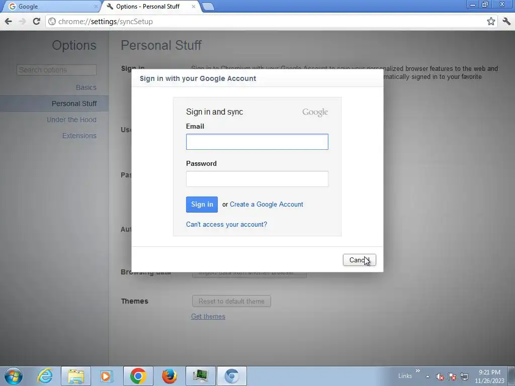The width and height of the screenshot is (515, 386).
Task: Click the network tray icon
Action: coord(464,376)
